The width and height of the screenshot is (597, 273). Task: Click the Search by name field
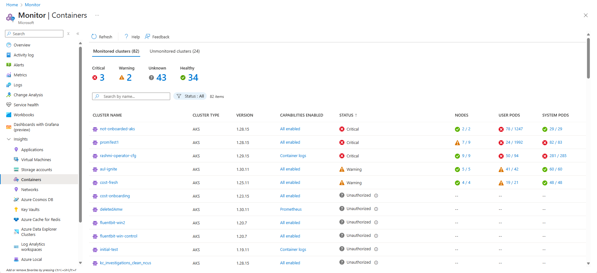[131, 96]
